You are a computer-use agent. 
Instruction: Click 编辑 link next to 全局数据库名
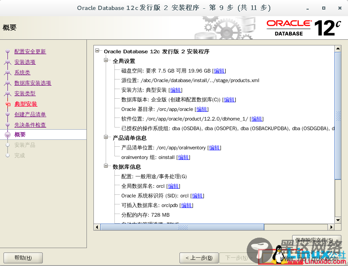tap(173, 186)
